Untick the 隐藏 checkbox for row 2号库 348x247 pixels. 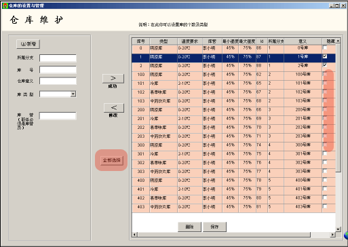[325, 65]
